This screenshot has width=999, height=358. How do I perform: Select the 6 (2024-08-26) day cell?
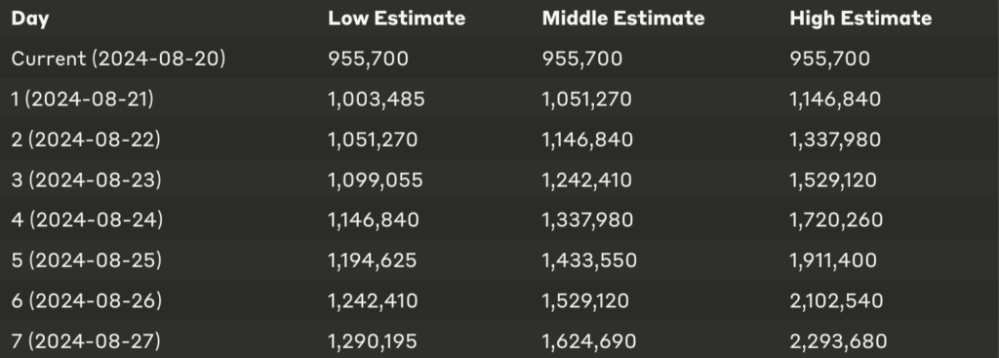tap(86, 300)
